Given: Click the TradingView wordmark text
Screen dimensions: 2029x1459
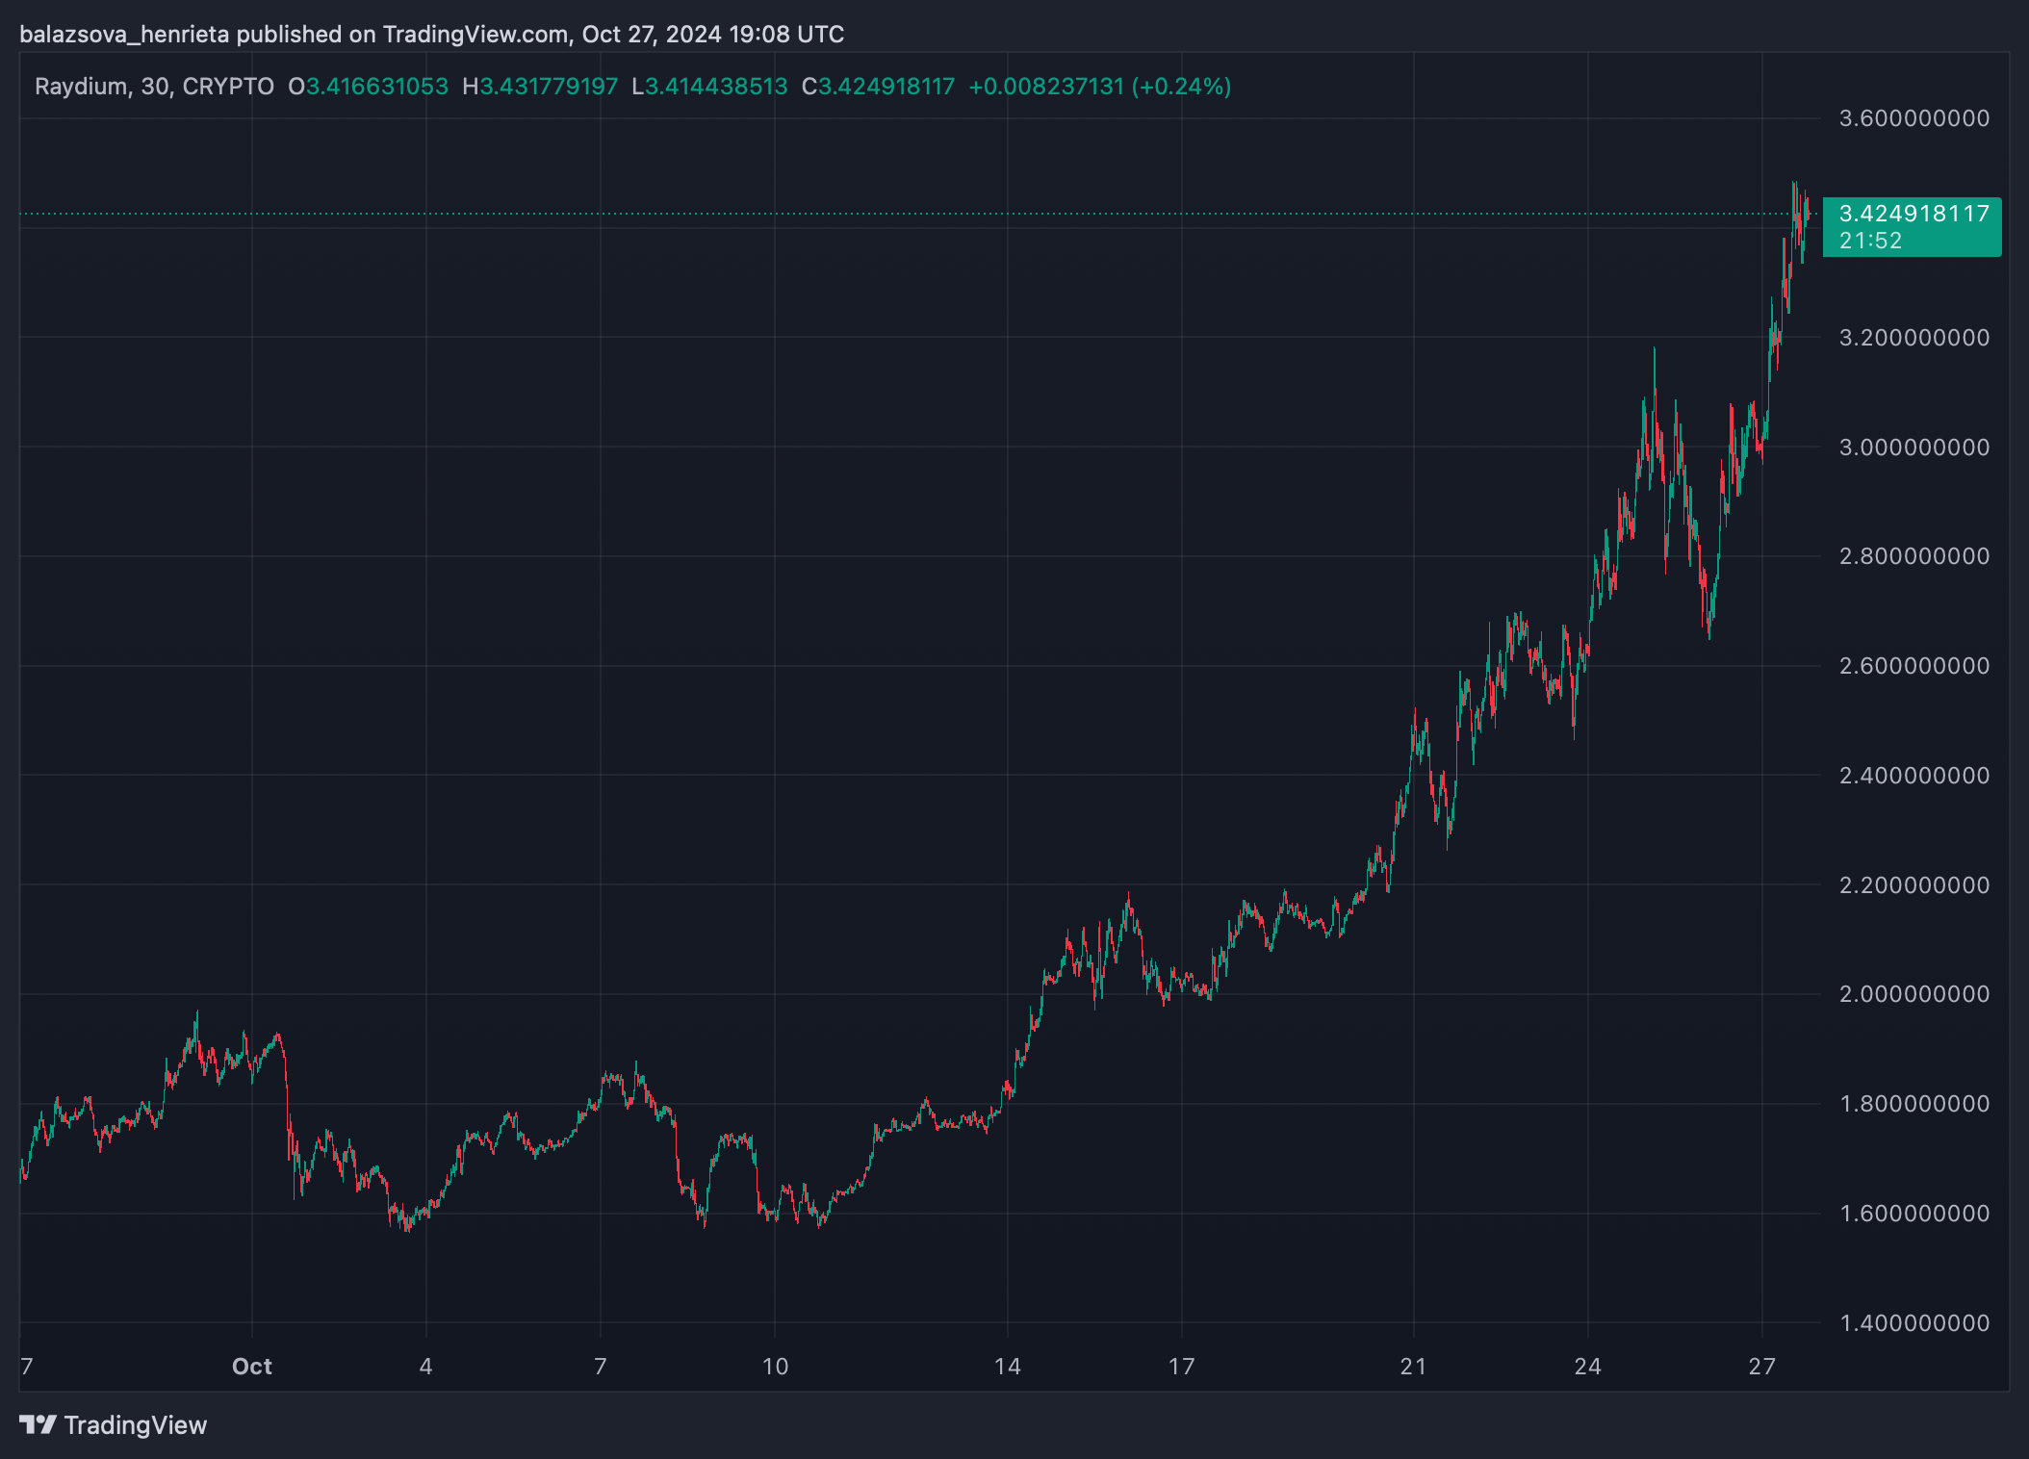Looking at the screenshot, I should click(135, 1425).
